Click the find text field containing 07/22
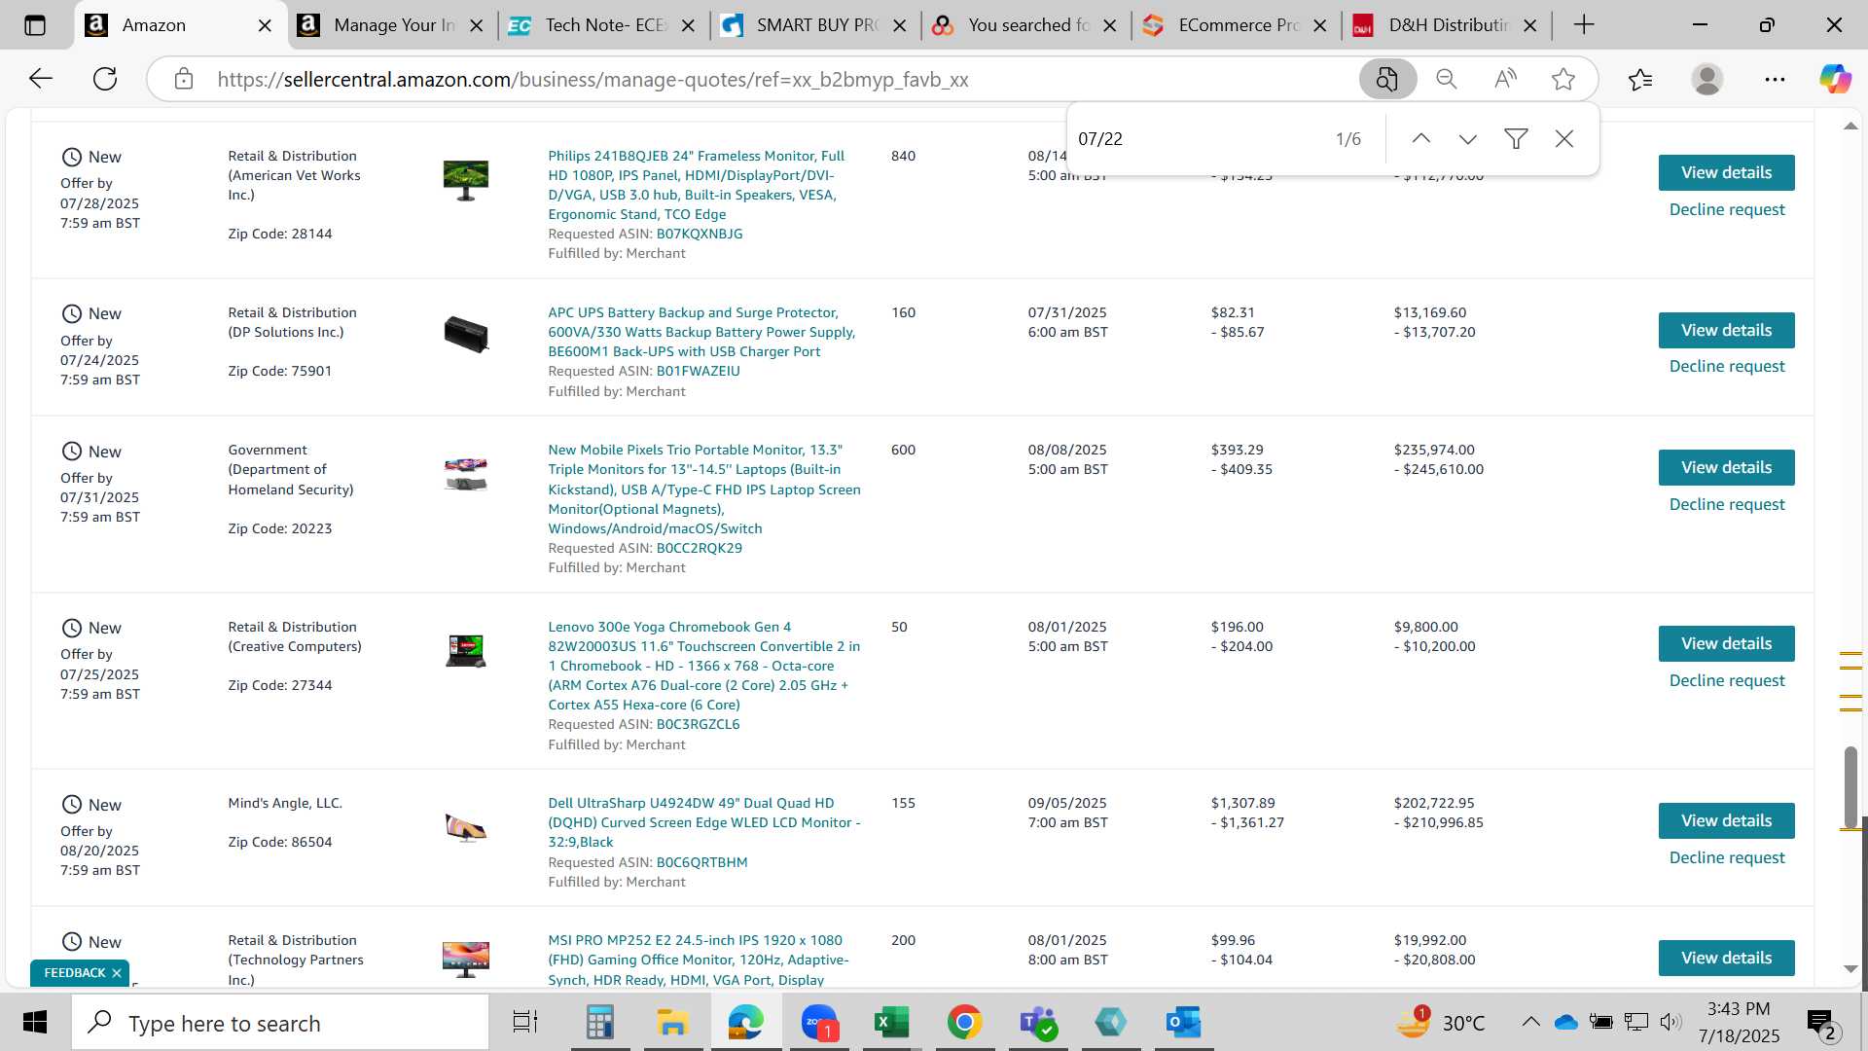1868x1051 pixels. 1197,139
